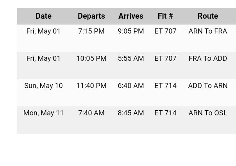
Task: Click the 7:40 AM departure time
Action: tap(91, 113)
